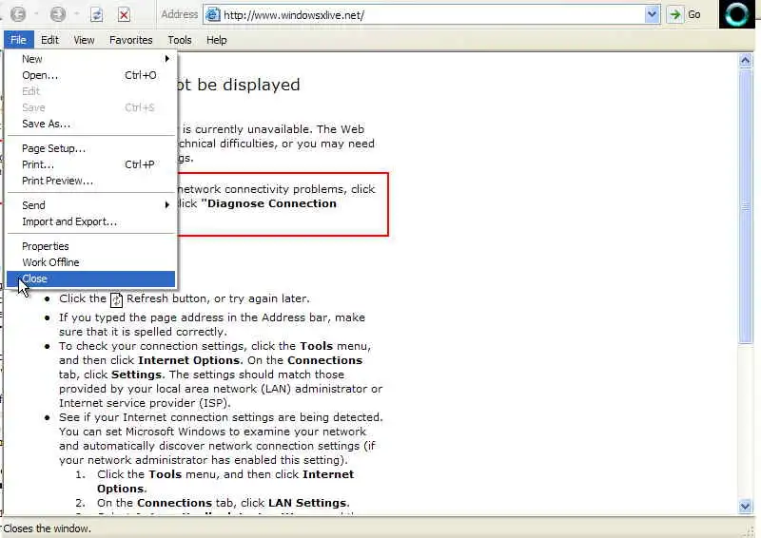The height and width of the screenshot is (538, 761).
Task: Click the Refresh page toolbar icon
Action: pos(97,15)
